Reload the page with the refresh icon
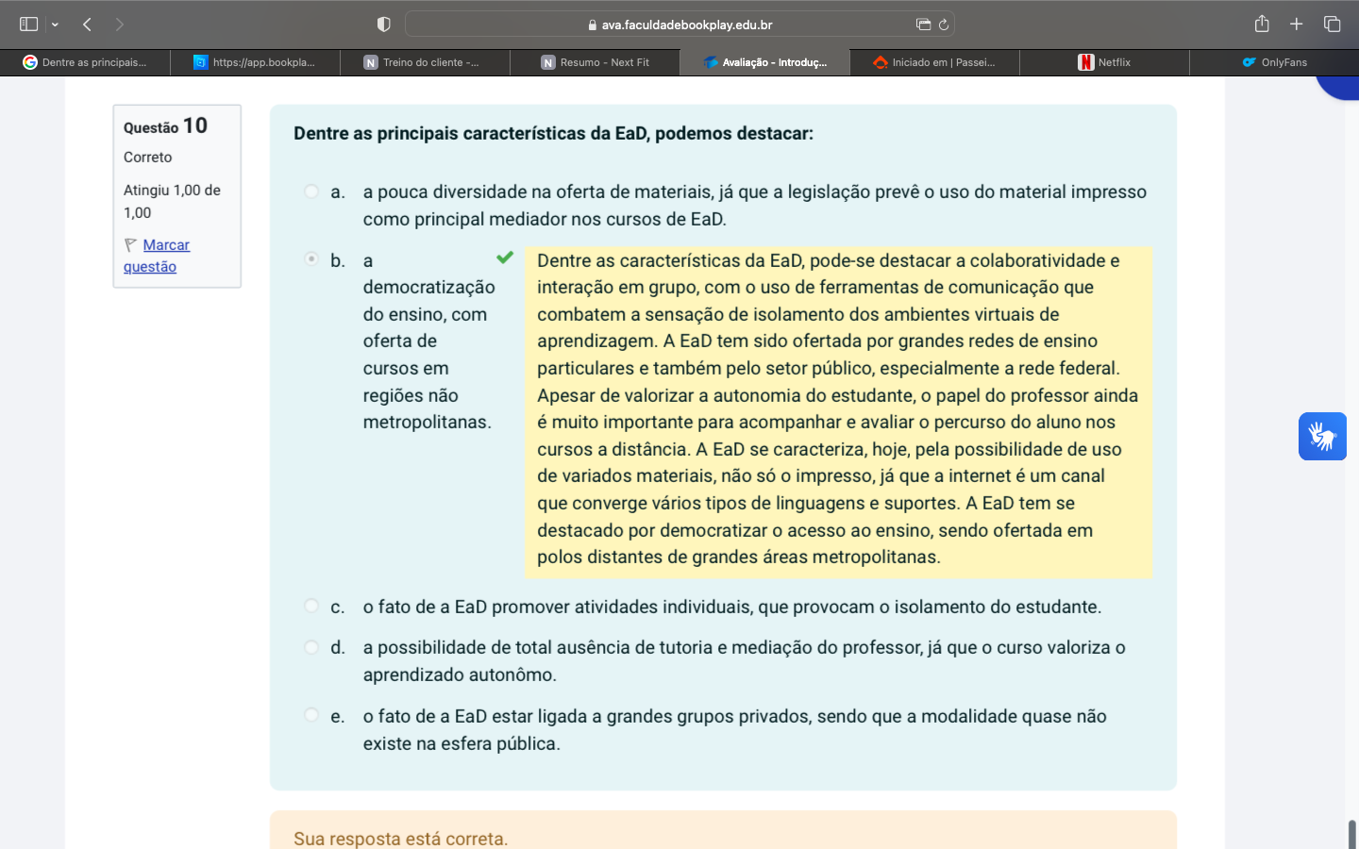Image resolution: width=1359 pixels, height=849 pixels. 943,25
